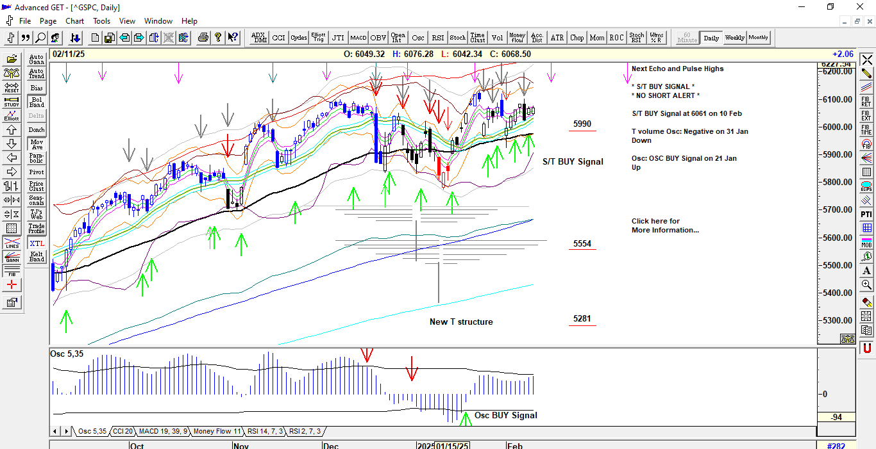Switch to the CCI 20 tab
Image resolution: width=876 pixels, height=449 pixels.
(123, 432)
